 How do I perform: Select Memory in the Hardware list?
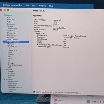tap(10, 44)
